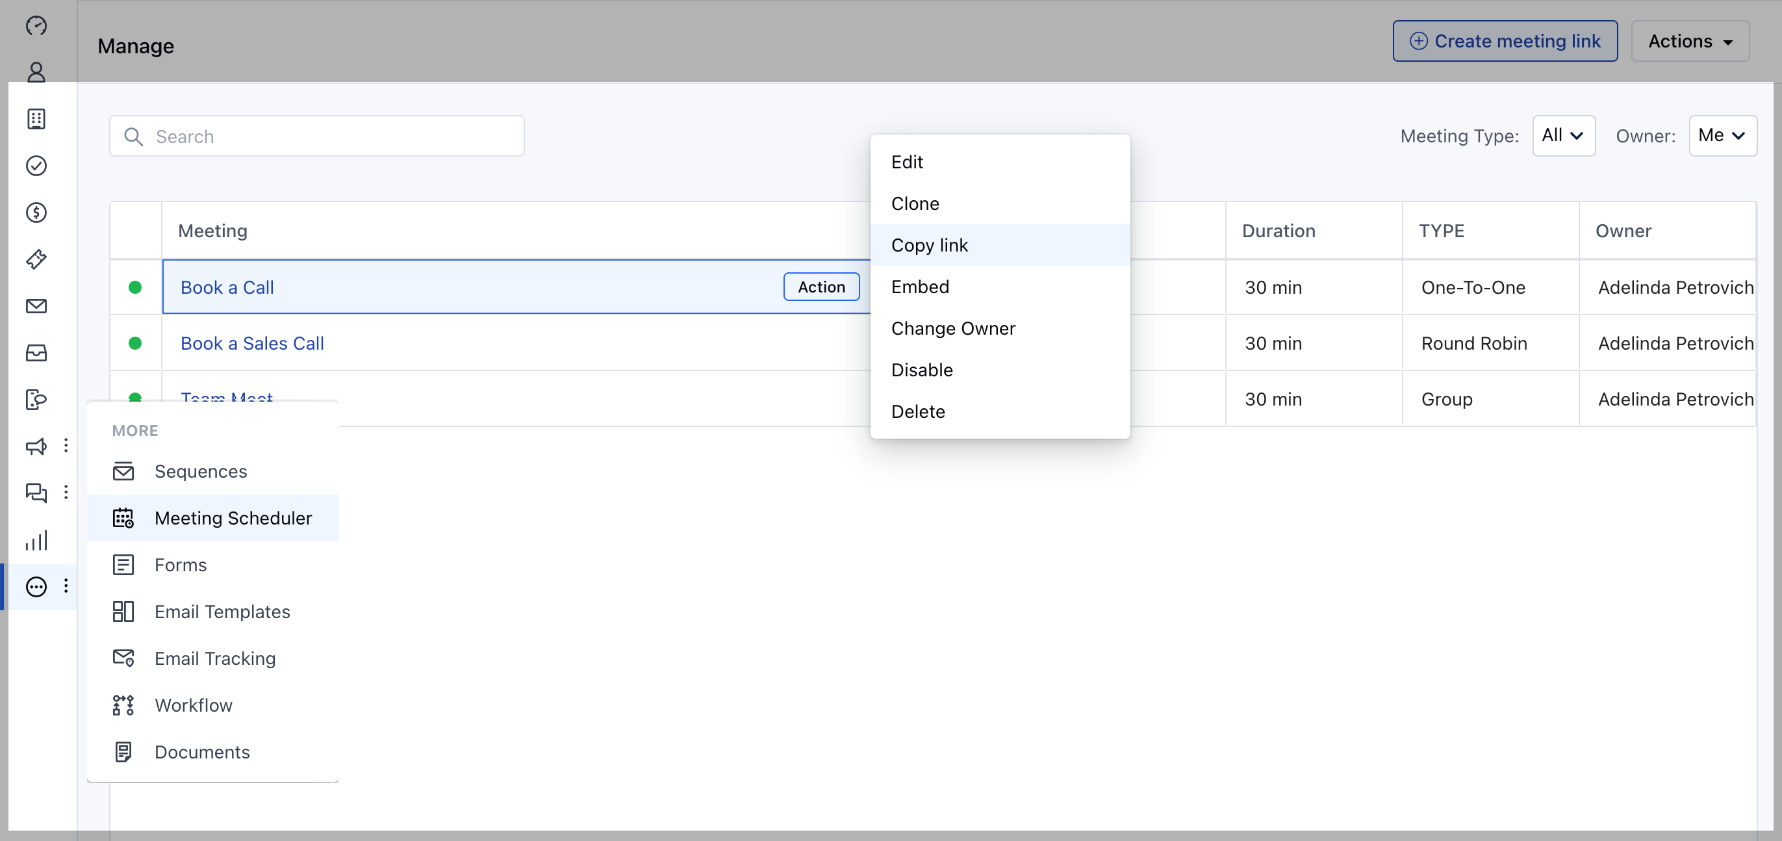
Task: Click the megaphone campaigns icon
Action: tap(36, 446)
